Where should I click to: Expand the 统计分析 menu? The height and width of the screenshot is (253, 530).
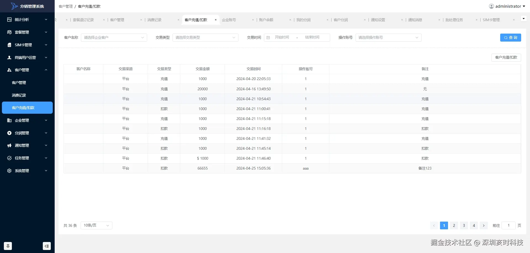[27, 20]
